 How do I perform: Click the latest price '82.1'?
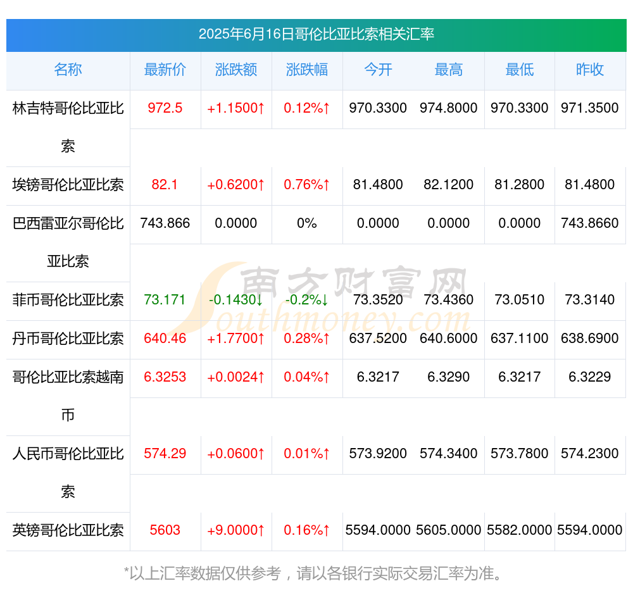pyautogui.click(x=165, y=184)
